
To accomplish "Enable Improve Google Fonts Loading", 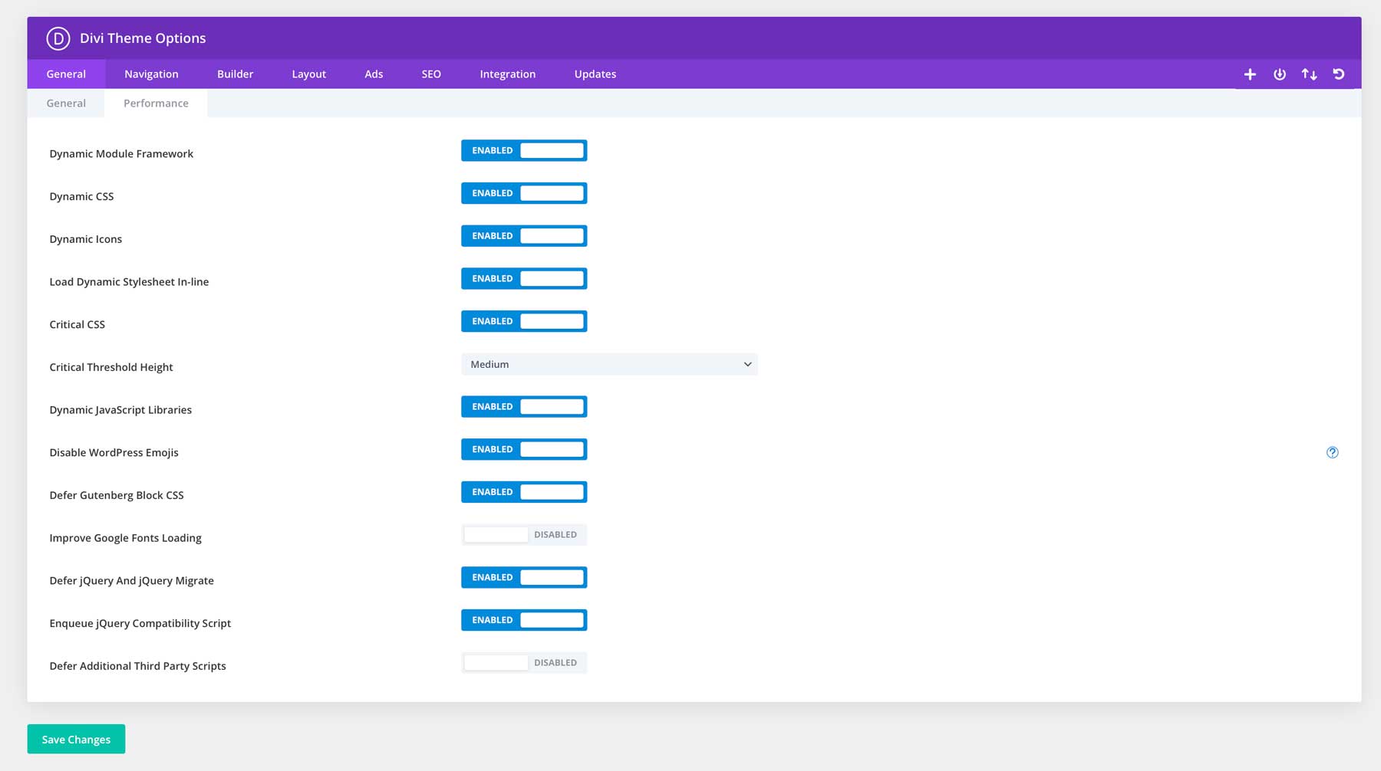I will tap(524, 534).
